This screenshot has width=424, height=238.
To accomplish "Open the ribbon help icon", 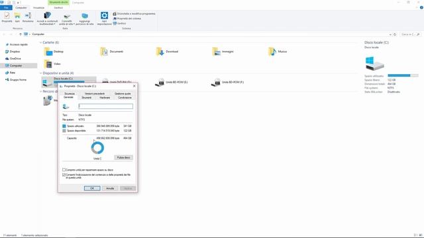I will pos(421,8).
